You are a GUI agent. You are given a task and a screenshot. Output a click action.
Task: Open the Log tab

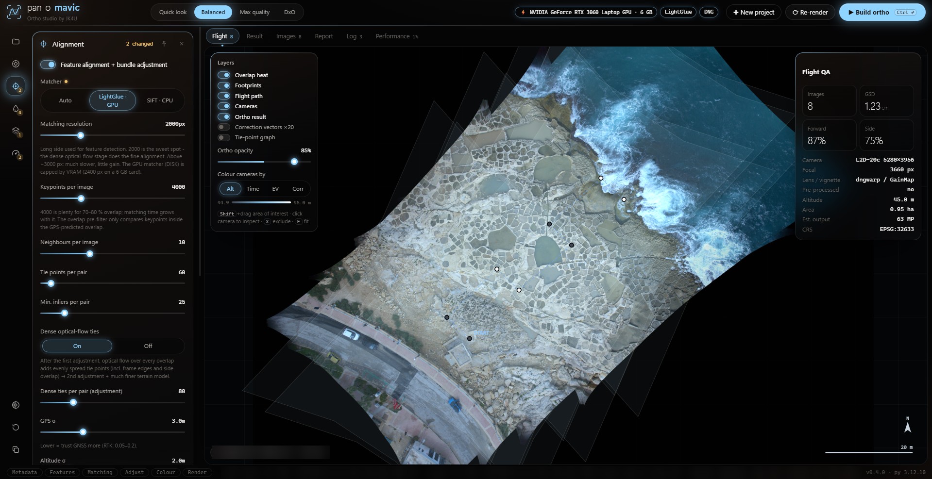pyautogui.click(x=354, y=36)
